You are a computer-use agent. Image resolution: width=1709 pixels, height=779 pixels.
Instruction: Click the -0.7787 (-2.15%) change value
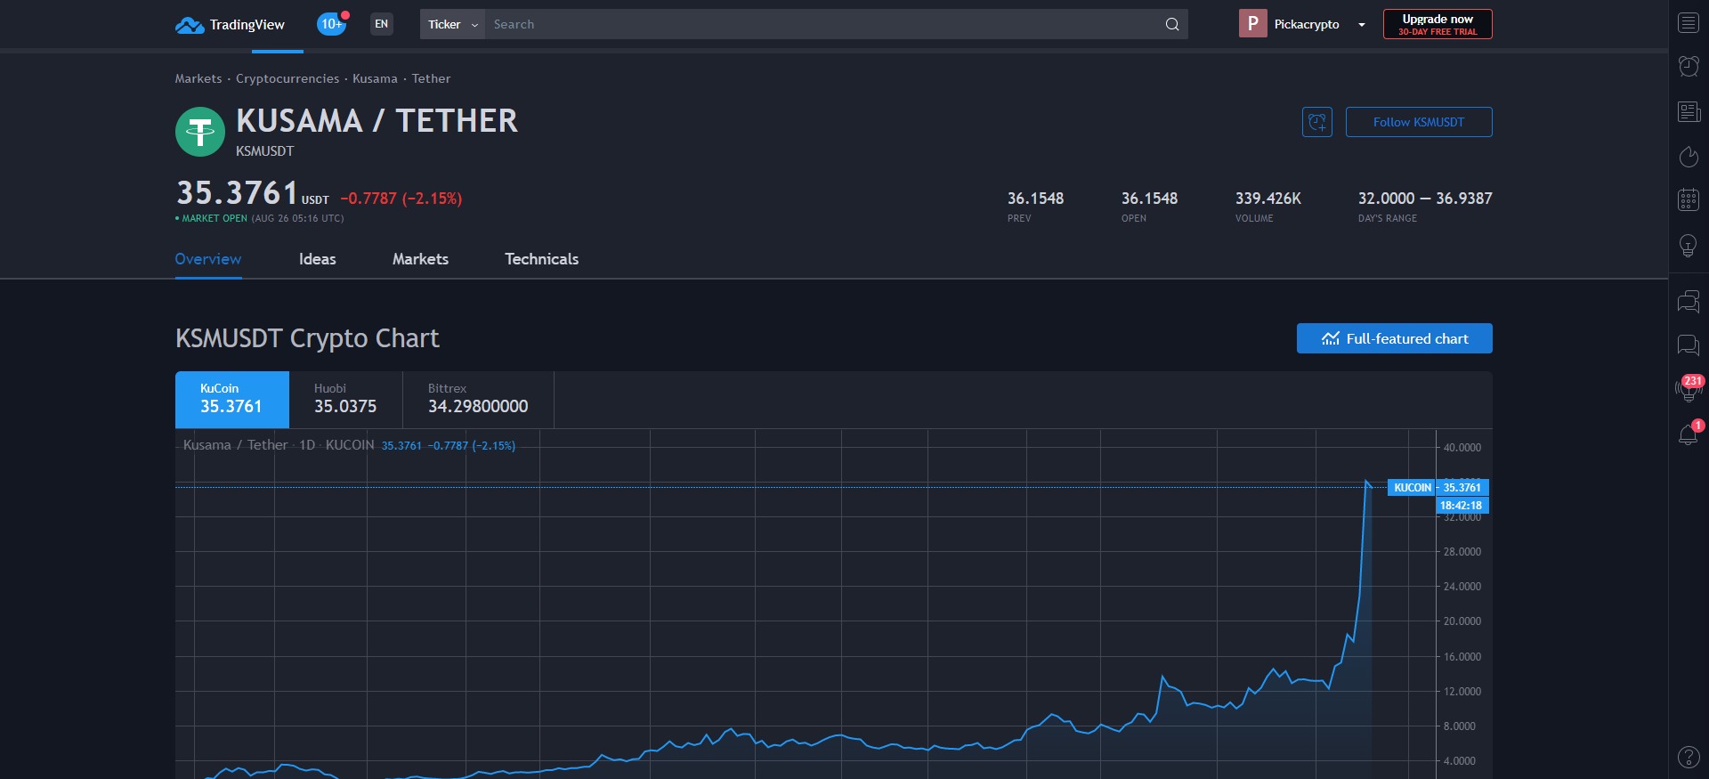(x=401, y=199)
